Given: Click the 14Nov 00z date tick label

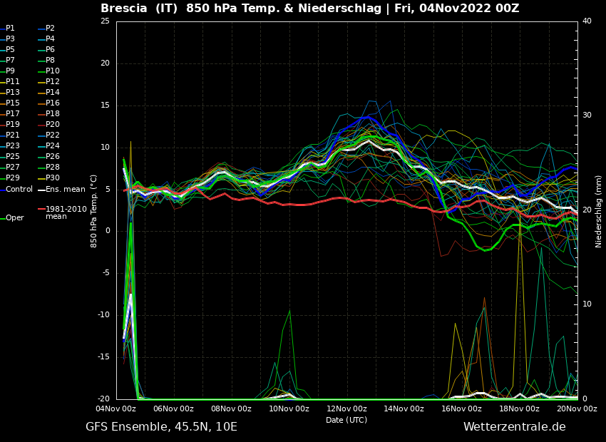Looking at the screenshot, I should coord(405,408).
